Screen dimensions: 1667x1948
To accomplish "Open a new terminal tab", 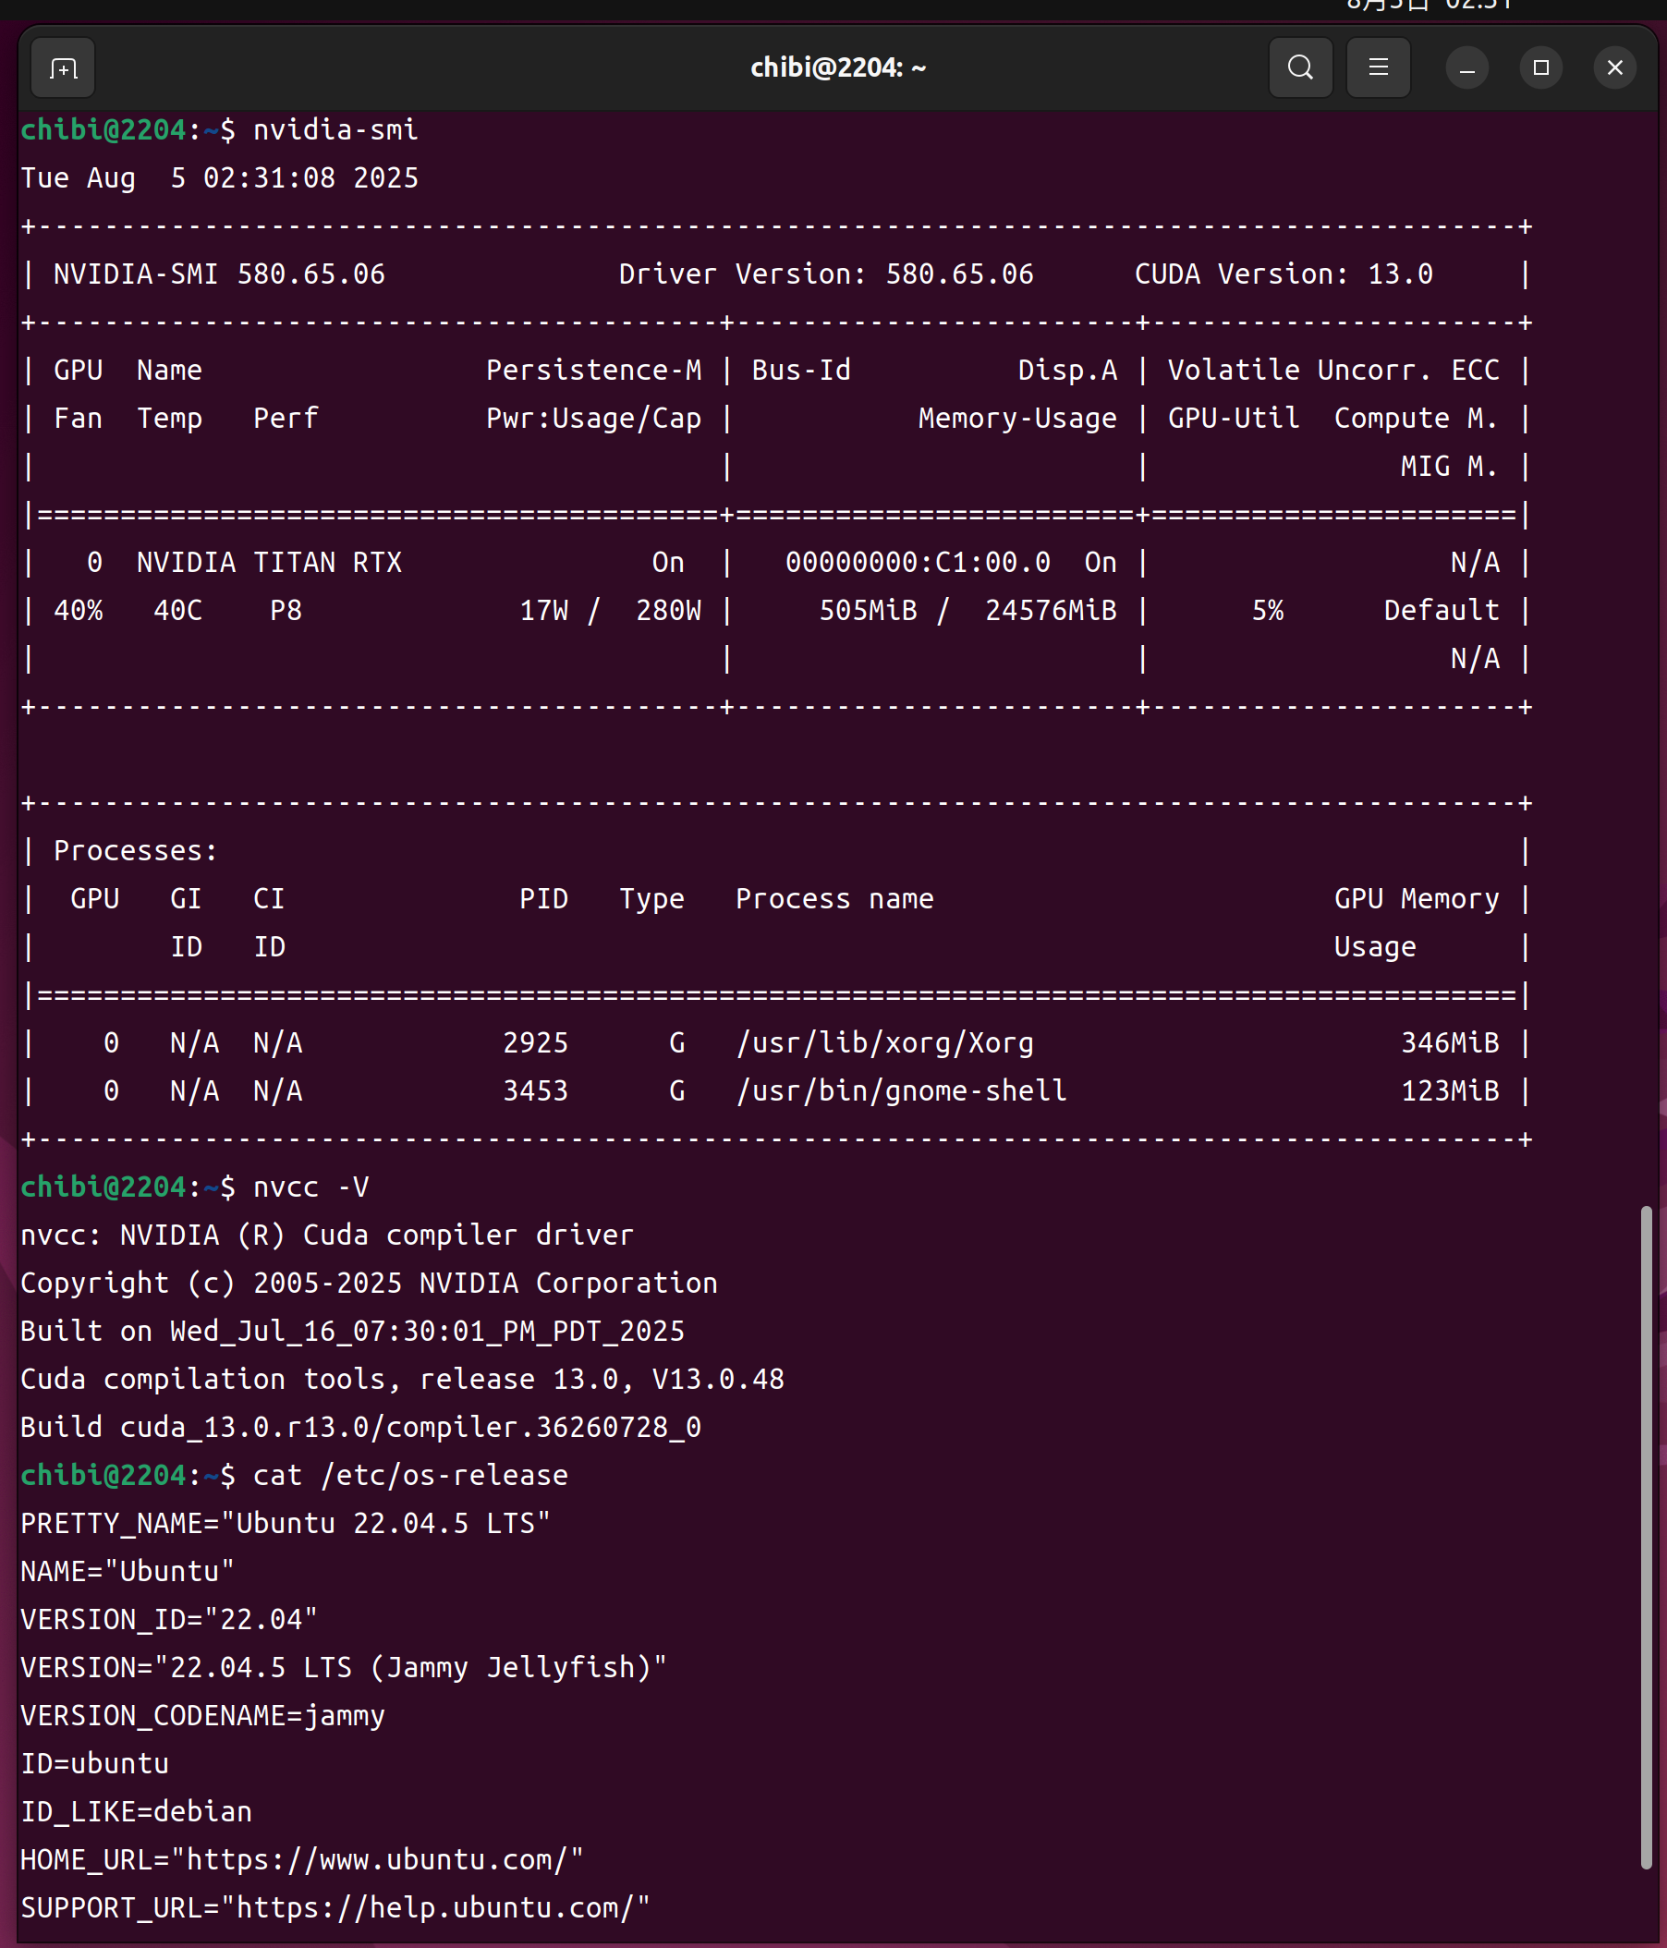I will (x=63, y=68).
